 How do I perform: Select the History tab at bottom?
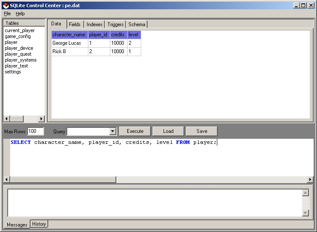tap(39, 224)
